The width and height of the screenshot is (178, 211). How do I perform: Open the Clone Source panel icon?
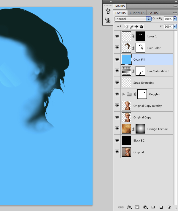[x=108, y=20]
